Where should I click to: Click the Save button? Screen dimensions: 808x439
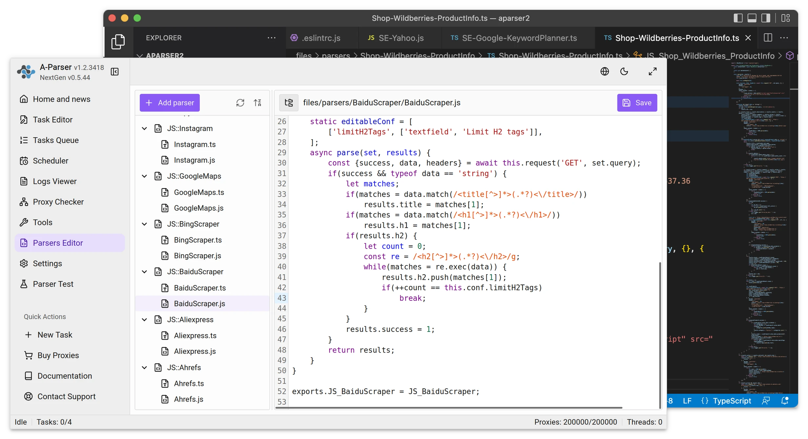click(637, 103)
